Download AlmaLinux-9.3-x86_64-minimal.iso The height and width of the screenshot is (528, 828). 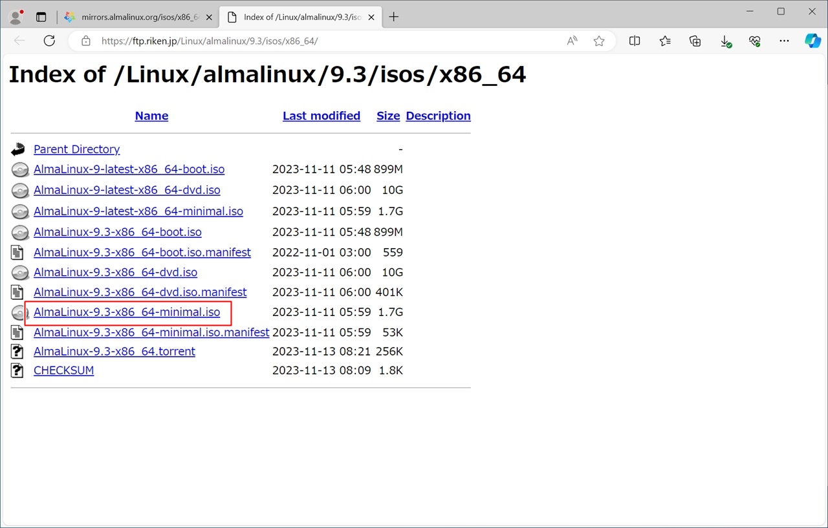pos(127,312)
